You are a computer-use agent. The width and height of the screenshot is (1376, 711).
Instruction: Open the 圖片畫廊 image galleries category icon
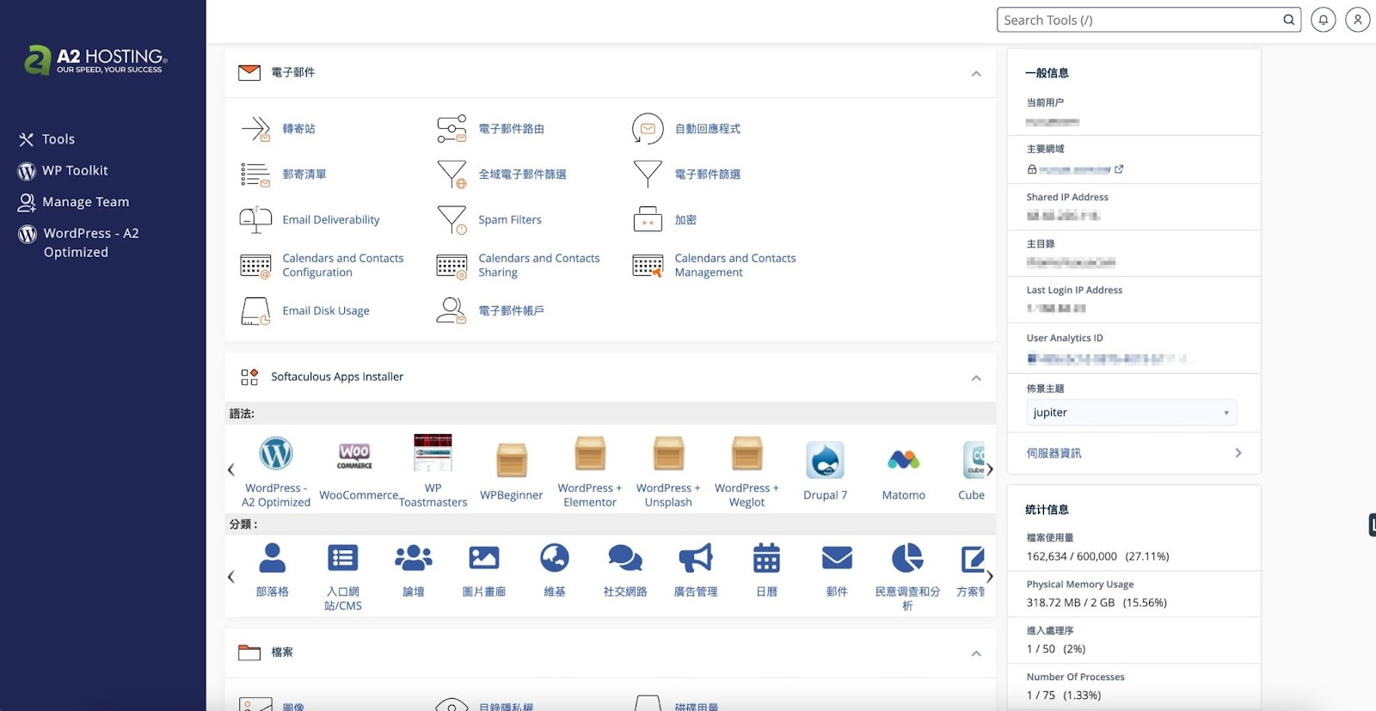click(484, 558)
